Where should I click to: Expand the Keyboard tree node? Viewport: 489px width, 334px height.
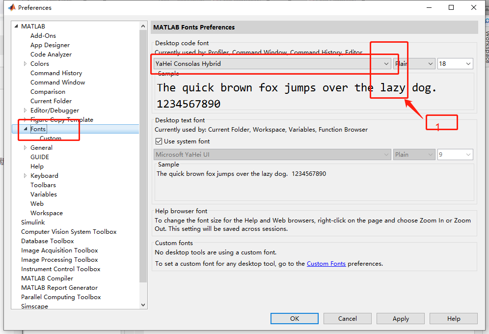[25, 176]
